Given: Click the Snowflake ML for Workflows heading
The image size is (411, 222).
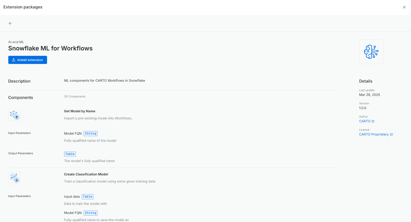Looking at the screenshot, I should 50,48.
